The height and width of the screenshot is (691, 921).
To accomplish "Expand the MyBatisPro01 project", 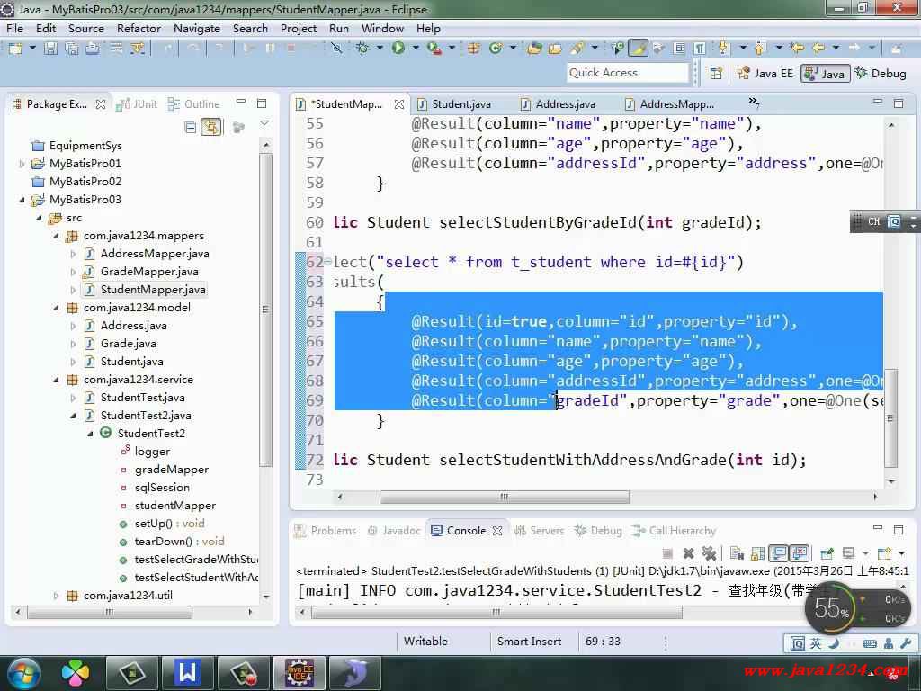I will 22,164.
